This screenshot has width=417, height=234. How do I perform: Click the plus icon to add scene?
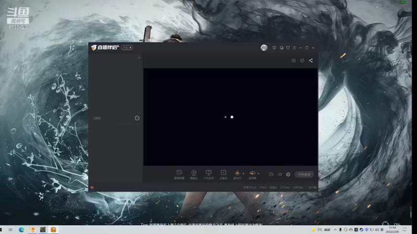139,57
